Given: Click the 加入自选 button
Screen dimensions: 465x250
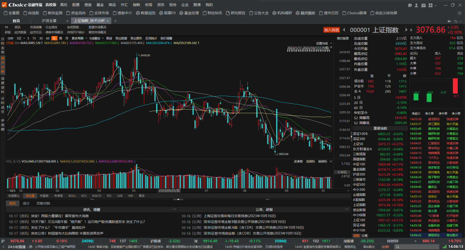Looking at the screenshot, I should pyautogui.click(x=332, y=30).
